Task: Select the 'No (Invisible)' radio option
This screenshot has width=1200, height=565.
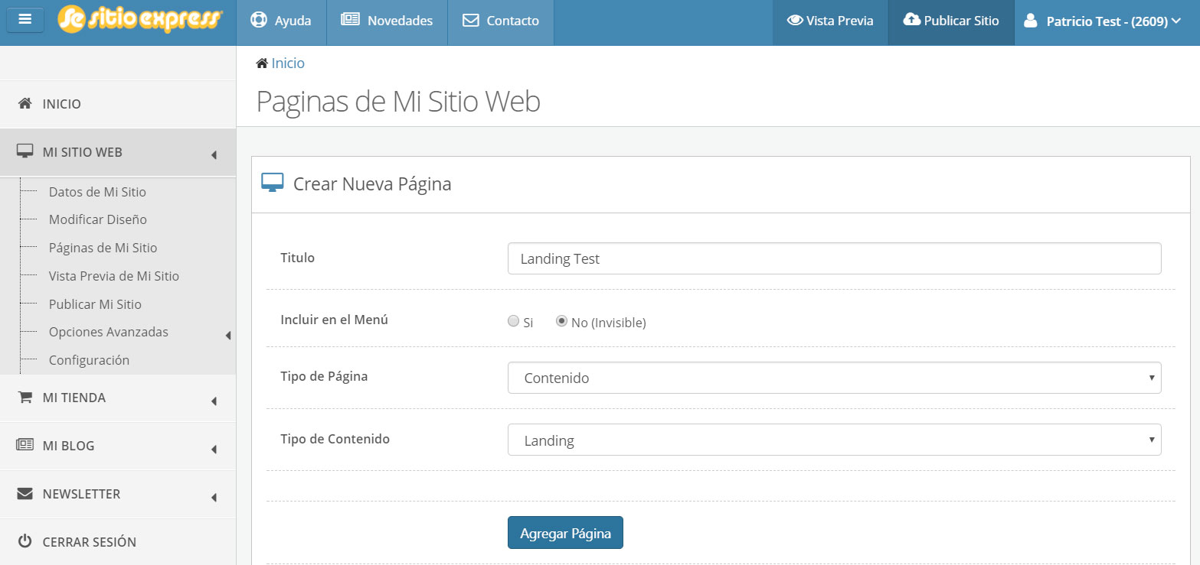Action: pos(562,322)
